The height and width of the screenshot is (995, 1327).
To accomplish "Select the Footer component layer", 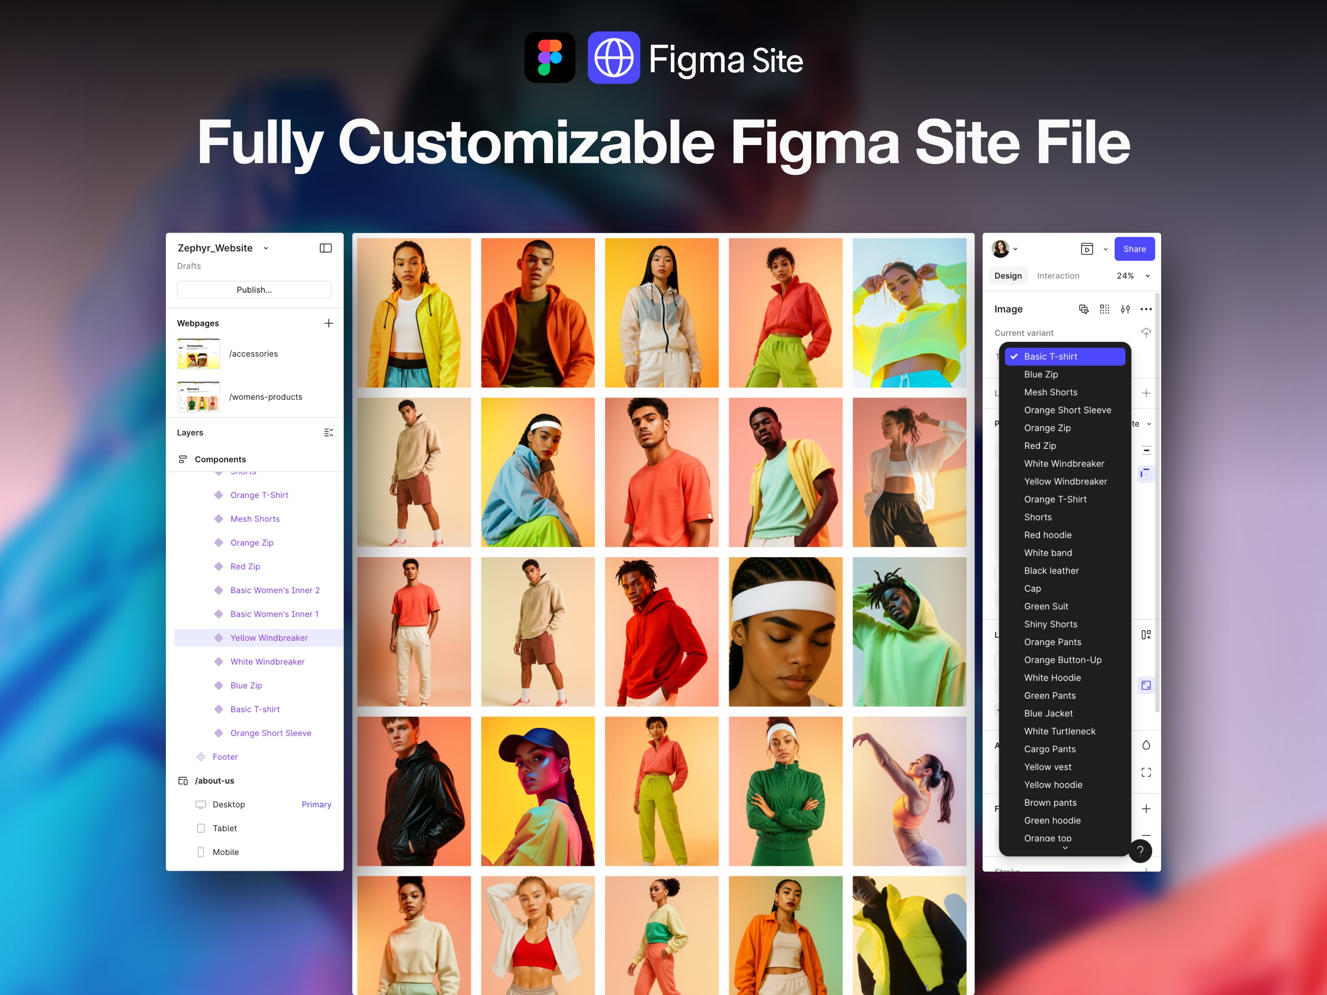I will pyautogui.click(x=225, y=757).
